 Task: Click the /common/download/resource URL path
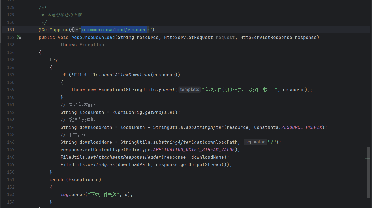point(115,30)
